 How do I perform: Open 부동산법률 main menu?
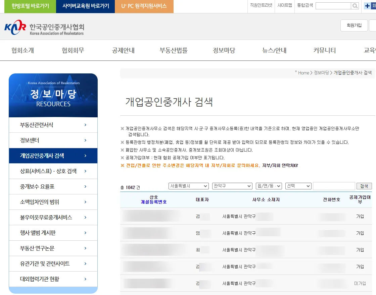174,50
